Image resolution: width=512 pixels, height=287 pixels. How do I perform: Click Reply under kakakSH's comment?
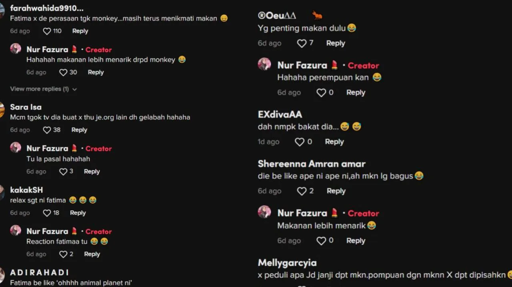(78, 213)
